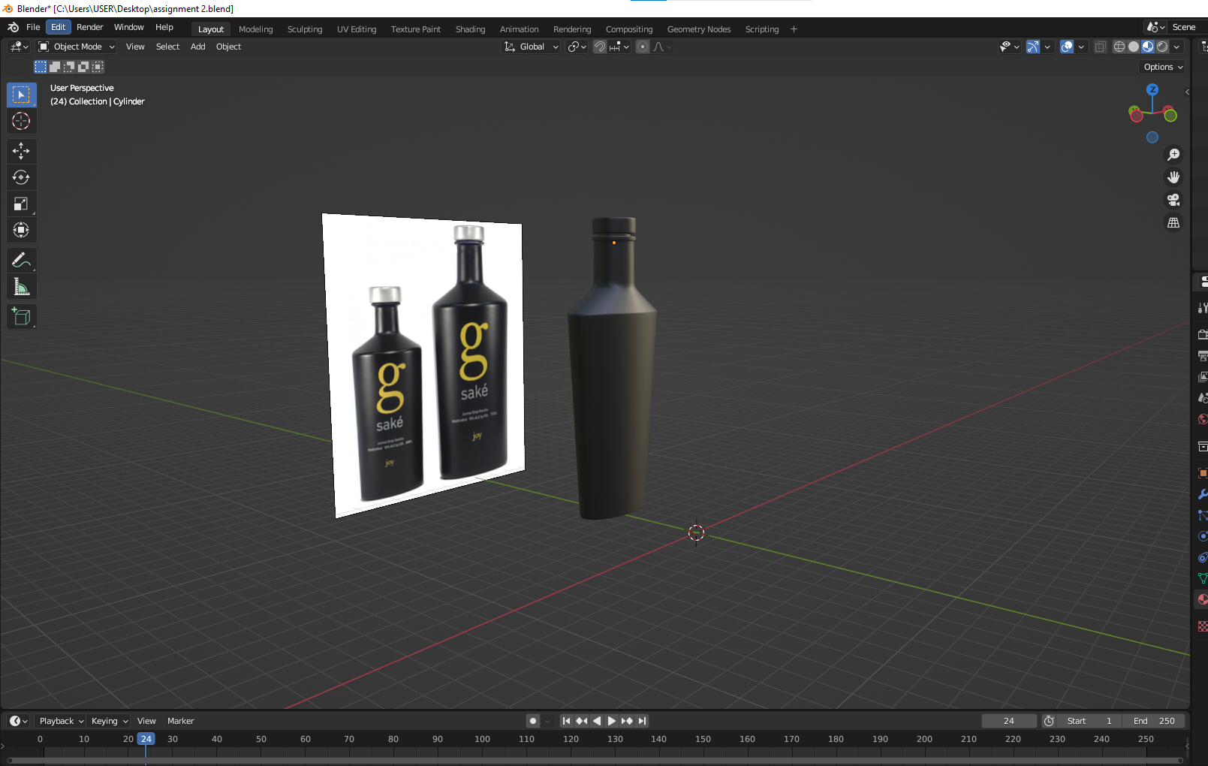Click the End frame field 250
Screen dimensions: 1208x766
click(1154, 721)
